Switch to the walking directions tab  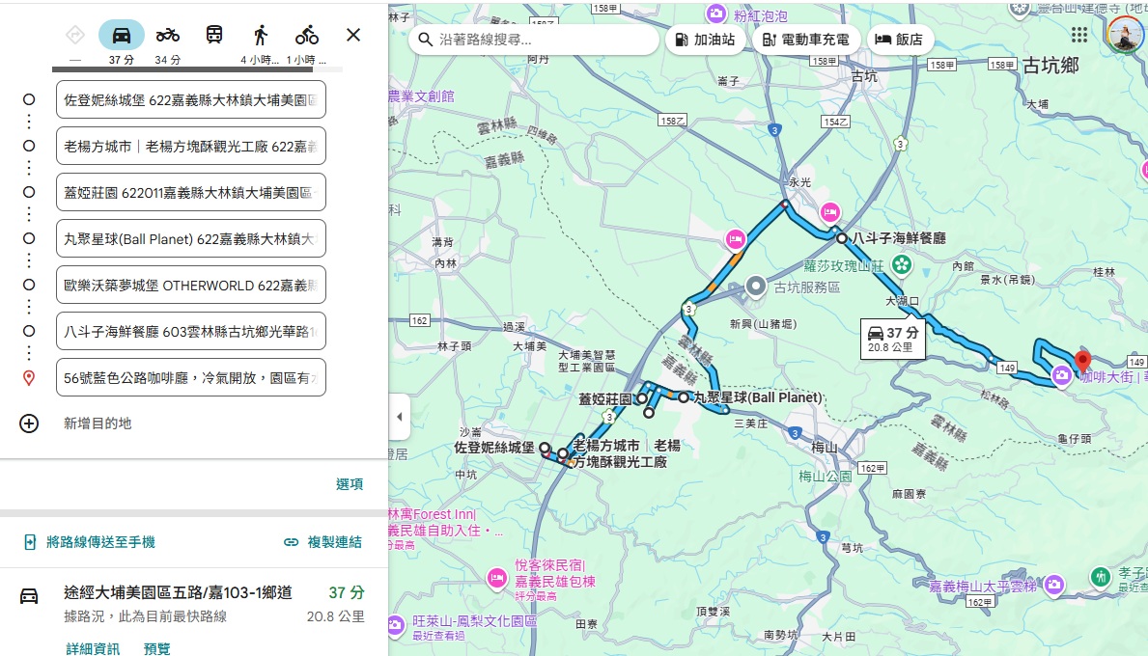pos(260,34)
